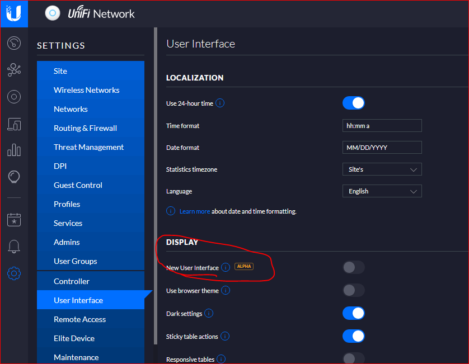The height and width of the screenshot is (364, 469).
Task: Open the Statistics bar chart icon
Action: [x=14, y=150]
